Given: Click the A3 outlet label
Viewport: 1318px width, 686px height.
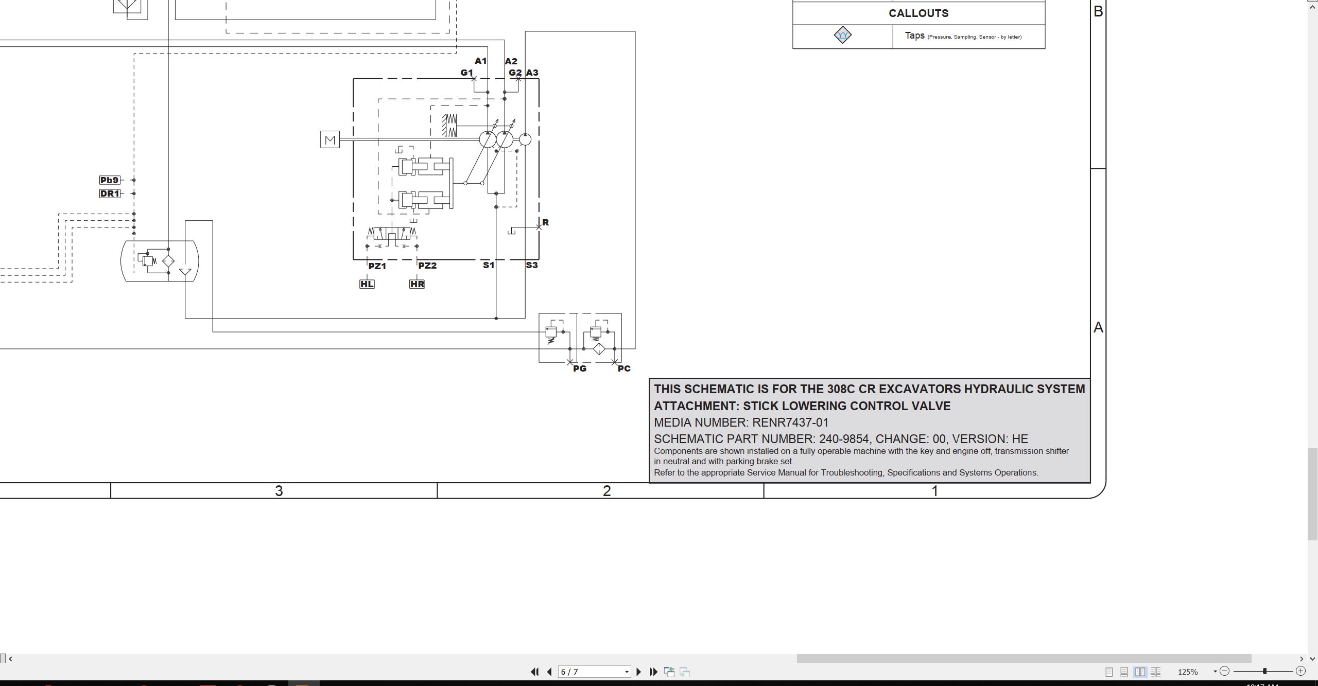Looking at the screenshot, I should pyautogui.click(x=532, y=73).
